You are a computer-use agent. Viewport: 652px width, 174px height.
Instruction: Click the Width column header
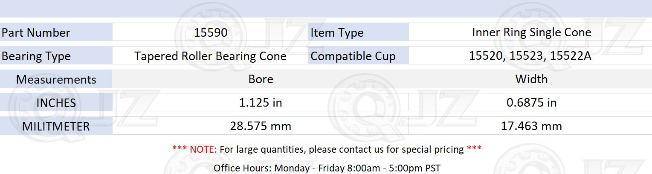pos(531,79)
